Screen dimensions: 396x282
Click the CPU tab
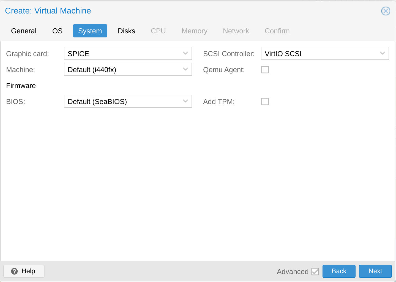pos(158,31)
